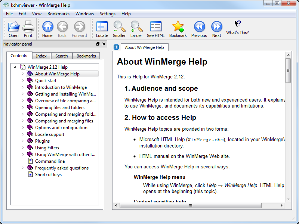Expand the Quick start tree node
This screenshot has height=224, width=299.
pos(22,81)
